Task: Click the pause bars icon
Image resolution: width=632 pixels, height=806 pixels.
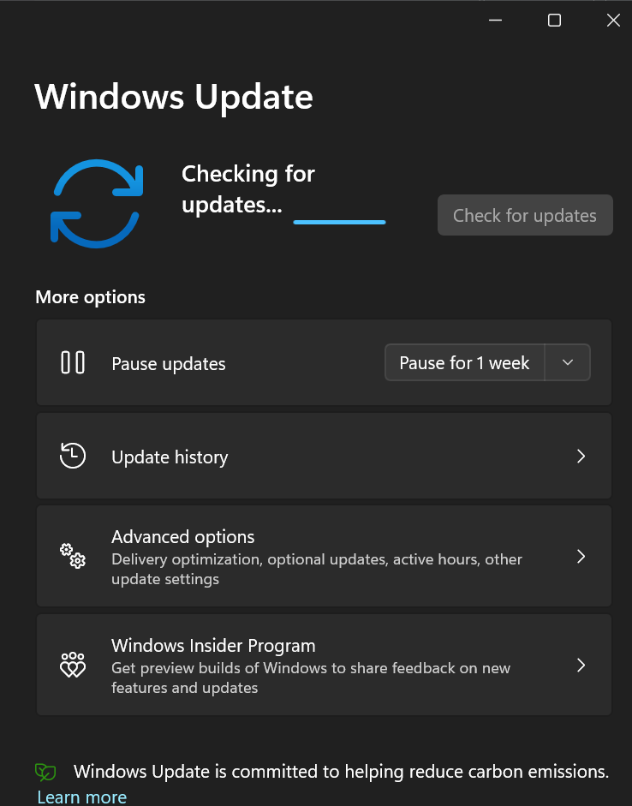Action: pos(73,362)
